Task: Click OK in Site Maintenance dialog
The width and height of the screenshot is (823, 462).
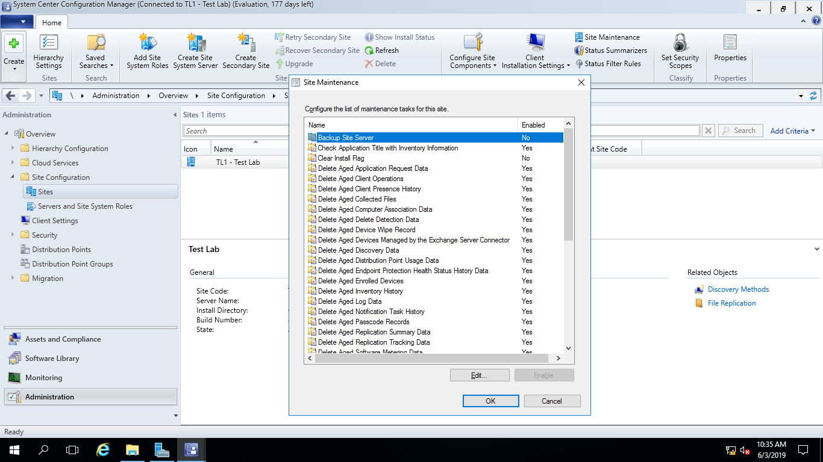Action: [490, 401]
